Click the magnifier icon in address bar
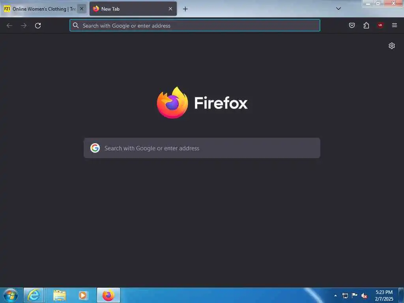Viewport: 404px width, 303px height. point(76,25)
